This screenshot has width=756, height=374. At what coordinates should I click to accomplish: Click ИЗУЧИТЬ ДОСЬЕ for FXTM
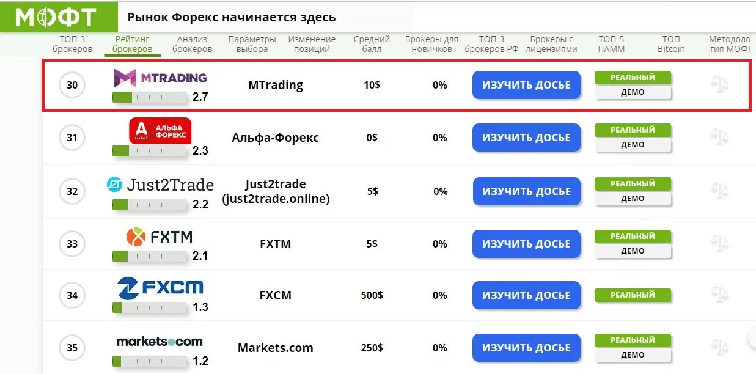pyautogui.click(x=526, y=244)
